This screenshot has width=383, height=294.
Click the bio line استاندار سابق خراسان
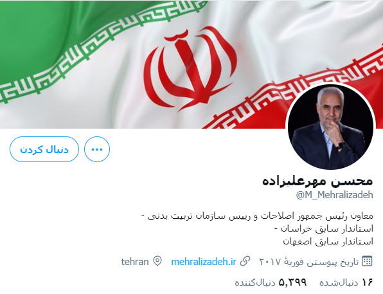coord(324,229)
